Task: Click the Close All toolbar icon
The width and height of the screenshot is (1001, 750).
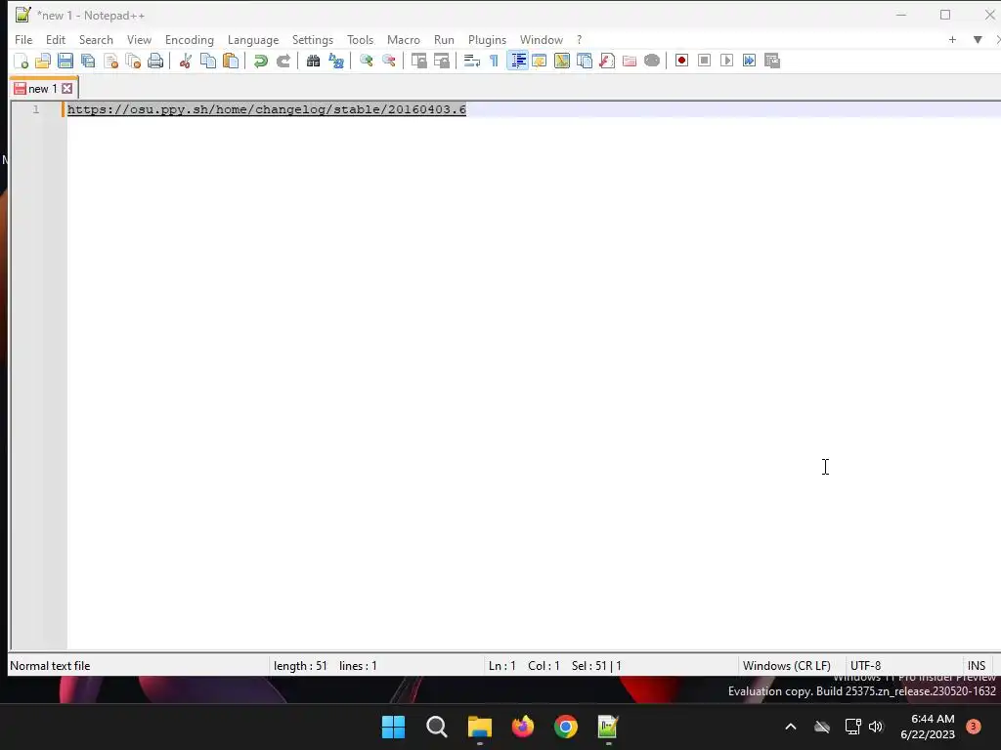Action: point(133,61)
